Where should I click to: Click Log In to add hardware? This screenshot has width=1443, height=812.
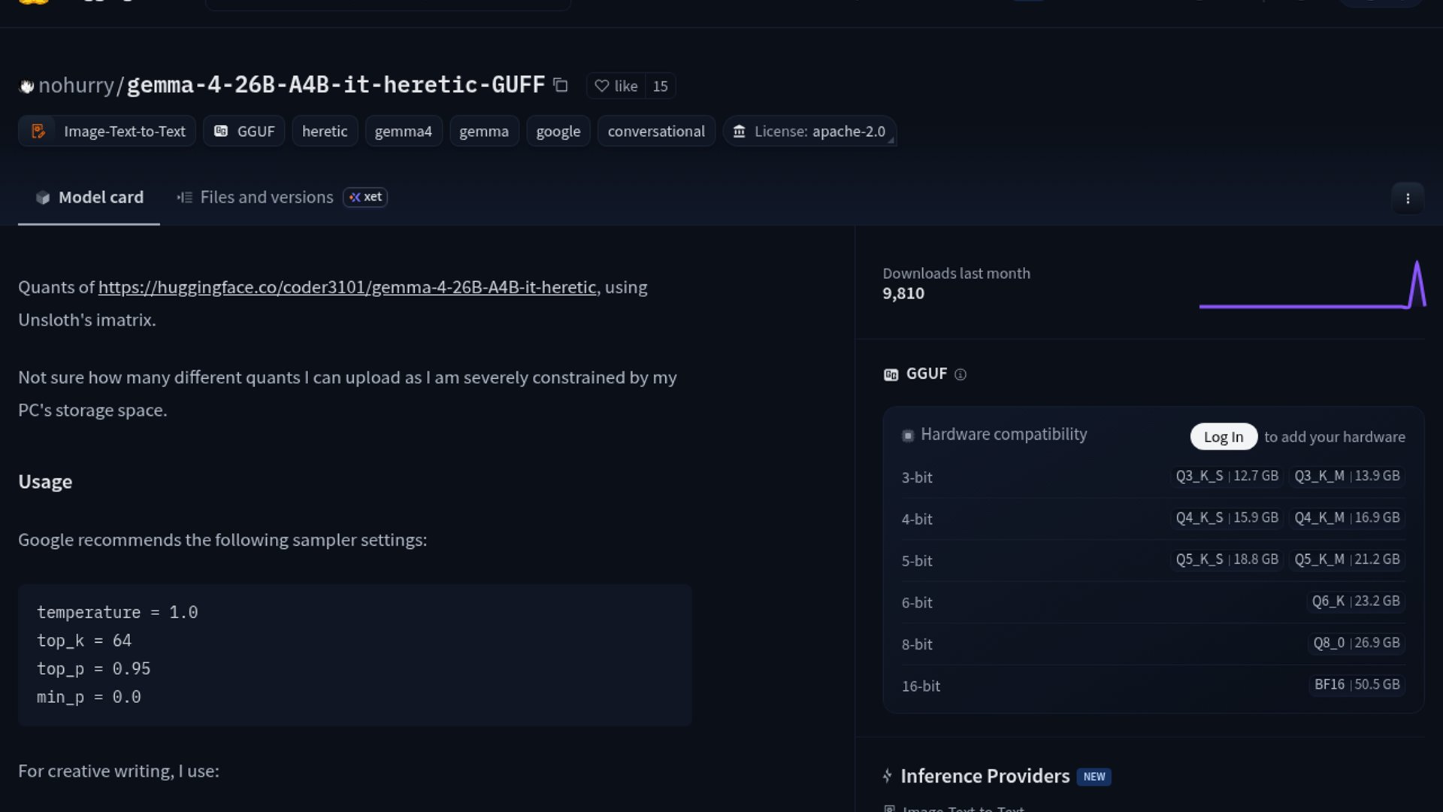click(x=1223, y=437)
